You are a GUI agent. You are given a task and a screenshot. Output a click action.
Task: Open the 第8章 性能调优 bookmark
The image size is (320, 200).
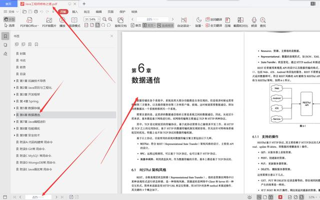[x=30, y=128]
